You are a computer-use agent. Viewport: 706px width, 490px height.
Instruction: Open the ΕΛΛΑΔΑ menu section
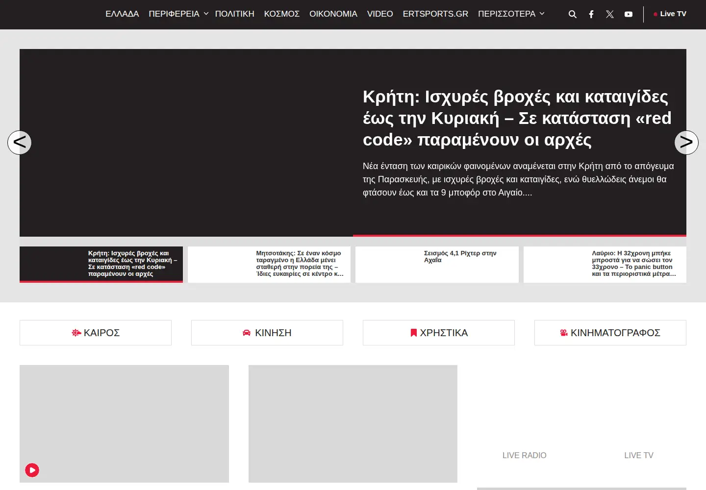tap(122, 14)
